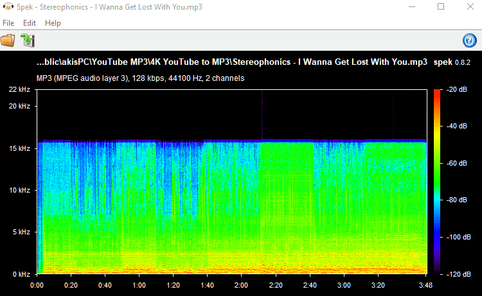Viewport: 482px width, 296px height.
Task: Open the Help menu
Action: (x=53, y=23)
